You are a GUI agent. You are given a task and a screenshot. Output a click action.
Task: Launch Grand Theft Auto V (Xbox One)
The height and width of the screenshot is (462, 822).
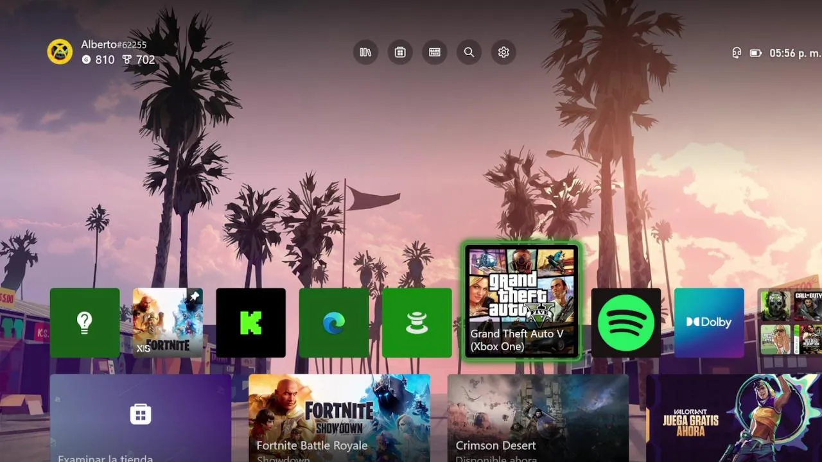click(521, 301)
